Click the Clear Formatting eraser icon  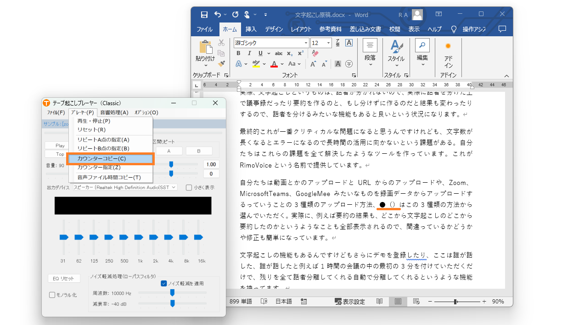click(x=315, y=53)
